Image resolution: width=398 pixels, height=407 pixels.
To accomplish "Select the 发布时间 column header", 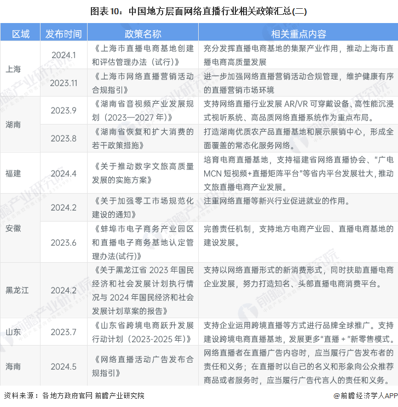I will point(63,34).
